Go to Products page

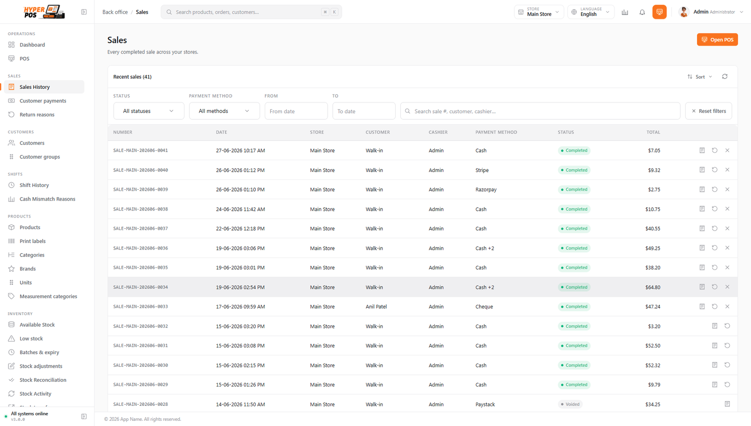coord(44,227)
